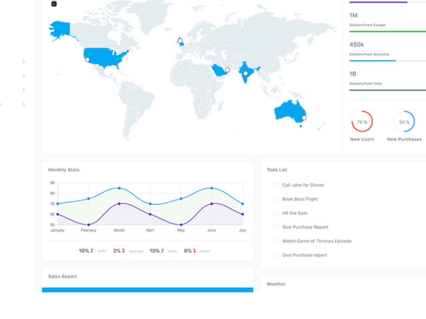Click the red down arrow beside 2%
This screenshot has width=426, height=319.
click(124, 251)
